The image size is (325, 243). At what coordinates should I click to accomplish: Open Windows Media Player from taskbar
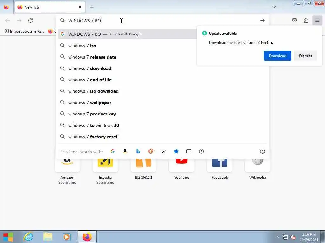pyautogui.click(x=67, y=237)
